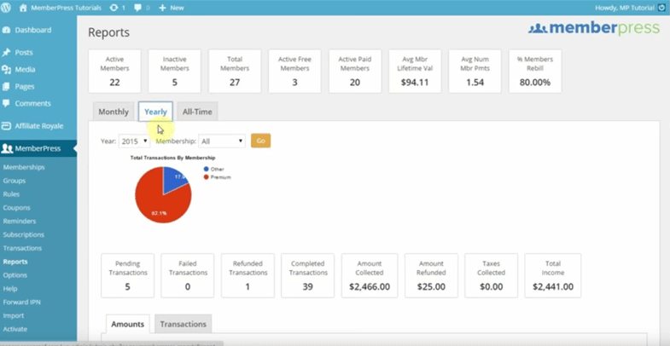Click the Completed Transactions 39 card
Screen dimensions: 670x346
point(307,275)
